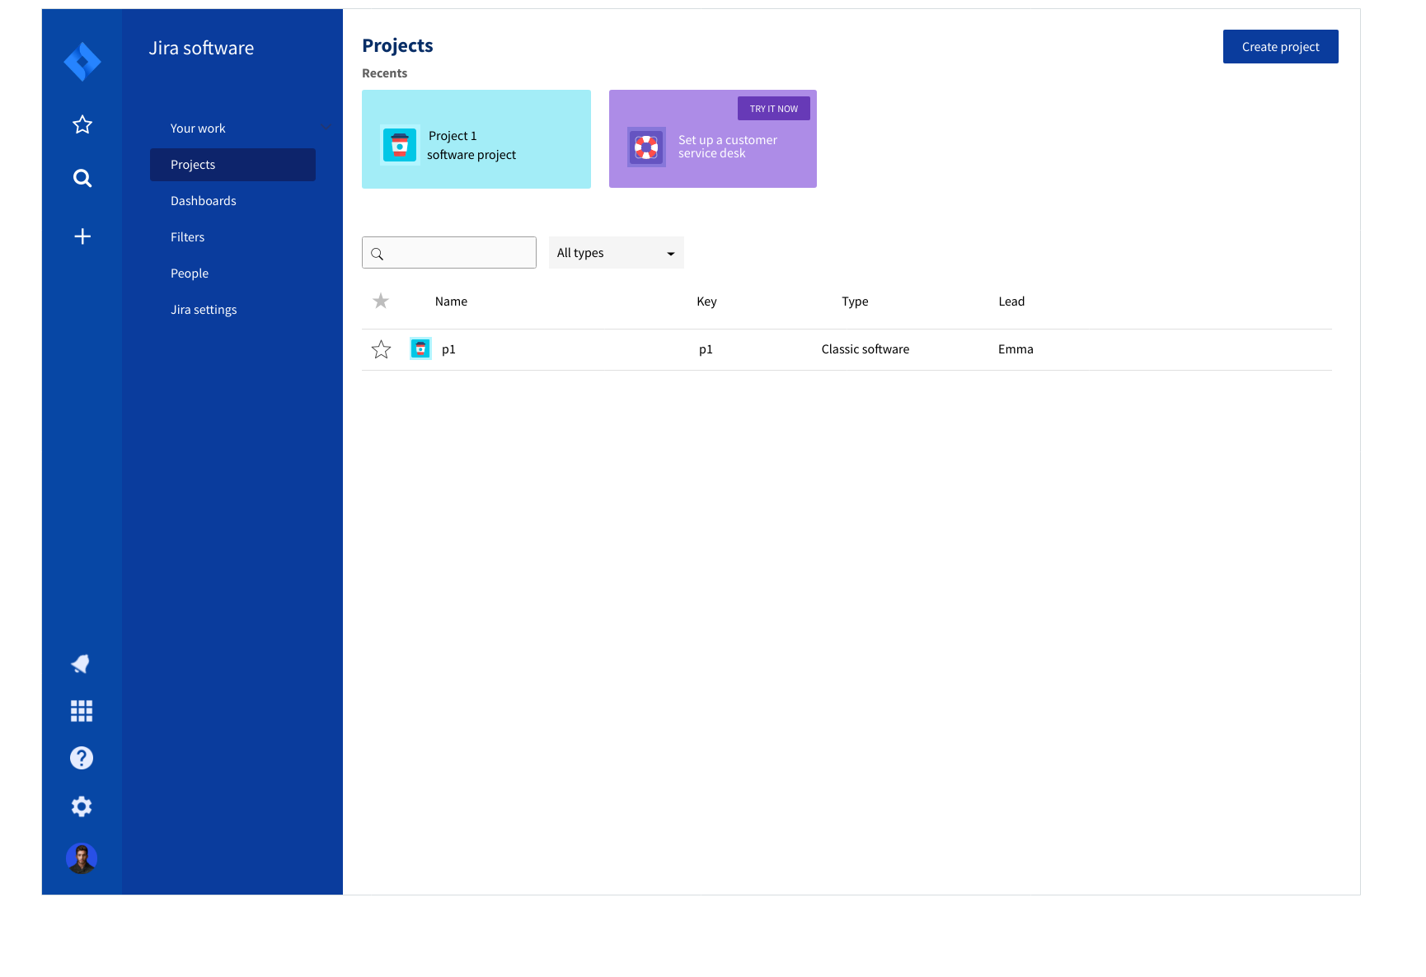Click the Jira software logo
The height and width of the screenshot is (977, 1426).
82,61
